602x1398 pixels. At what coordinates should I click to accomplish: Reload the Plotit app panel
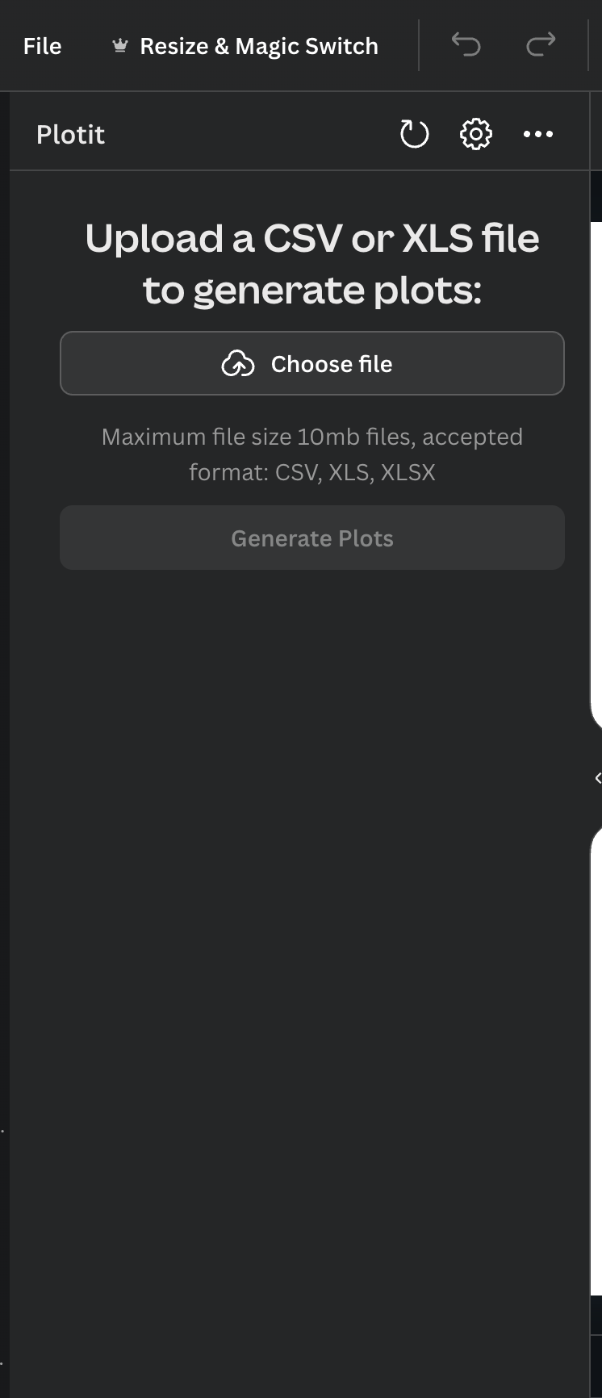[x=414, y=134]
